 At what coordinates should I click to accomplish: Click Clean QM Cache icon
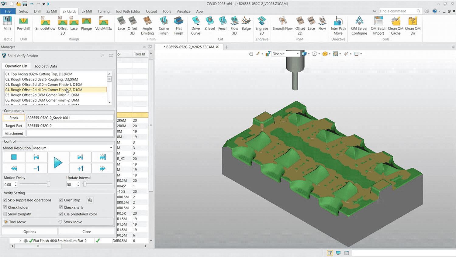tap(396, 26)
